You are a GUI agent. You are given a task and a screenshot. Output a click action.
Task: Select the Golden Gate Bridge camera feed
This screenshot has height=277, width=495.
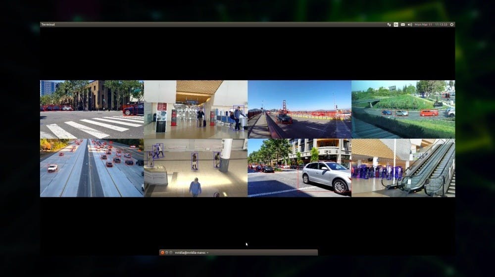[299, 110]
